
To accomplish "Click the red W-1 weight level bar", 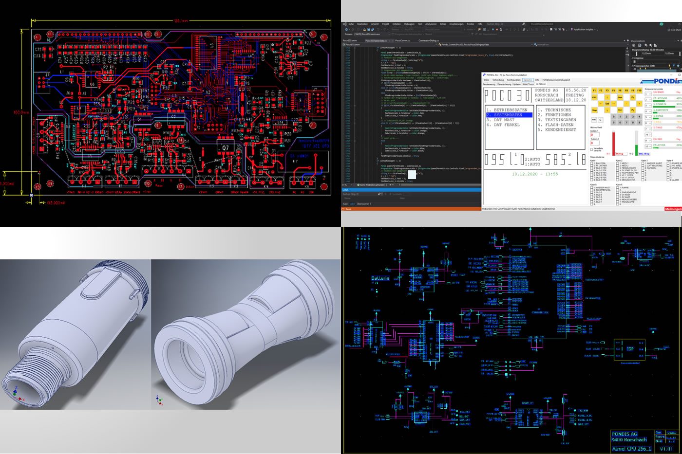I will (x=614, y=144).
